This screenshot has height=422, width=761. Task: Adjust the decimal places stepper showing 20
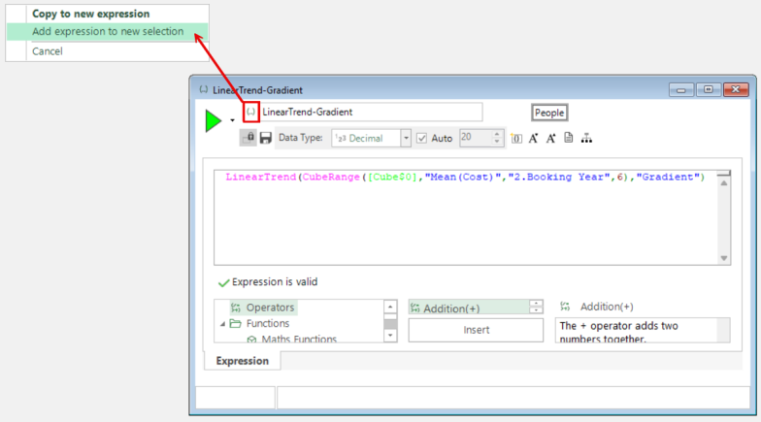pyautogui.click(x=497, y=139)
